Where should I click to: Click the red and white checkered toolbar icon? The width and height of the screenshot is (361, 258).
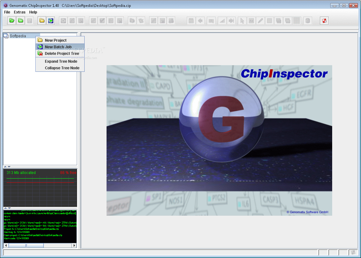tap(324, 21)
